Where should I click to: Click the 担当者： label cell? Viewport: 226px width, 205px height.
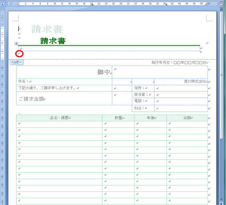tap(143, 95)
